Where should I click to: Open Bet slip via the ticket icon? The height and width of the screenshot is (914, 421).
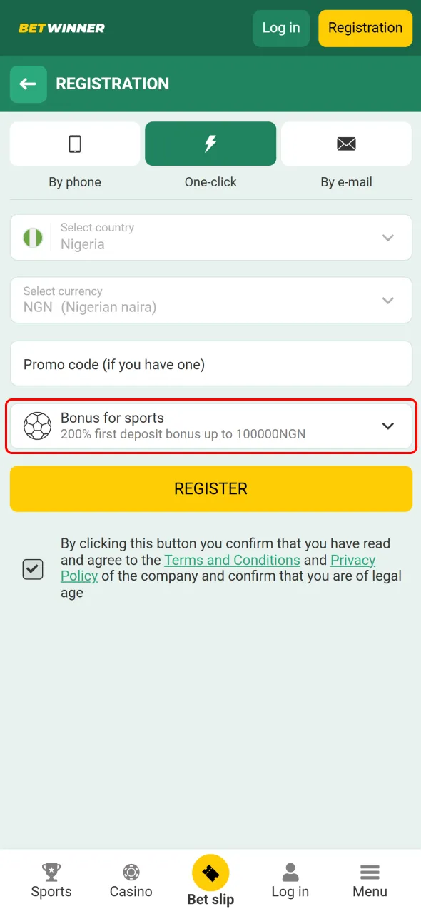click(210, 871)
